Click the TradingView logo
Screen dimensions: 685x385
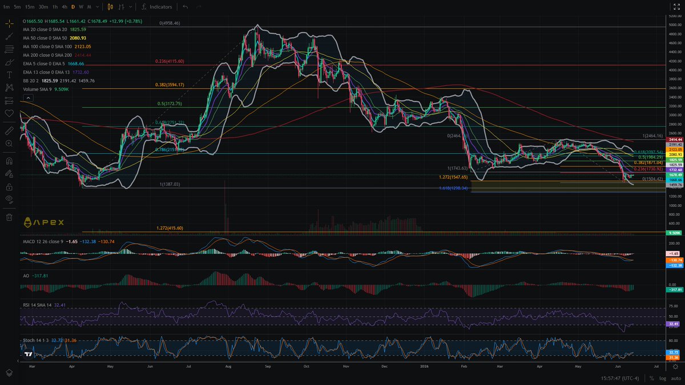tap(28, 354)
